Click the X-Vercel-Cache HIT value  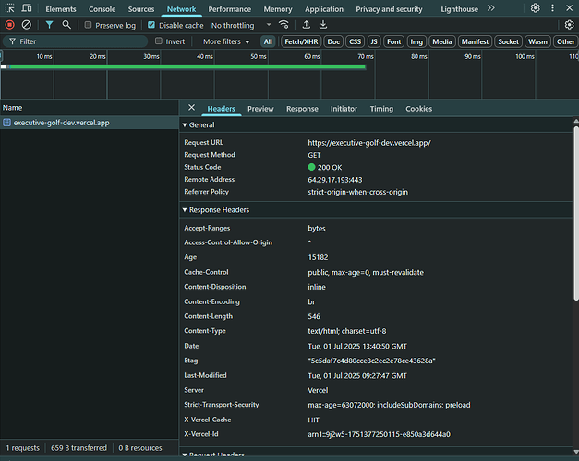313,420
